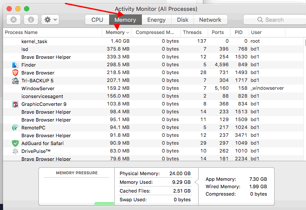Click the Swap Used 0 bytes value
The image size is (306, 210).
[x=182, y=200]
